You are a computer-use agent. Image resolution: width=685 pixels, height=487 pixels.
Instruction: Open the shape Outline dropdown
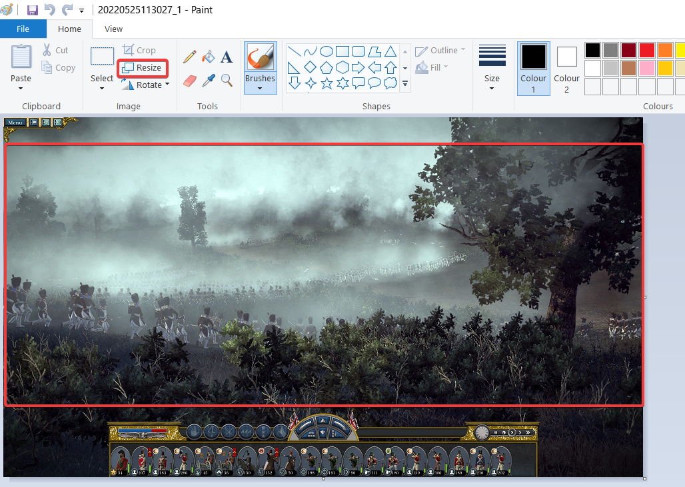click(440, 50)
